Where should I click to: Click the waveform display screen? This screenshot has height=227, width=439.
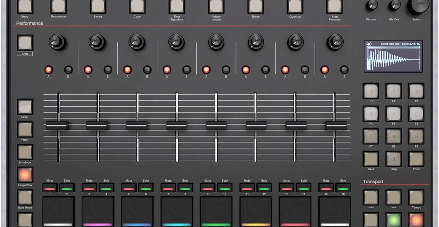[x=393, y=57]
